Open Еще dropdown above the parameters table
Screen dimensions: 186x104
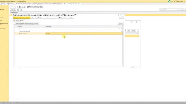tap(120, 24)
